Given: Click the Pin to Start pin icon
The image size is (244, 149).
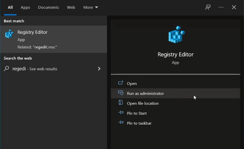Looking at the screenshot, I should point(121,113).
